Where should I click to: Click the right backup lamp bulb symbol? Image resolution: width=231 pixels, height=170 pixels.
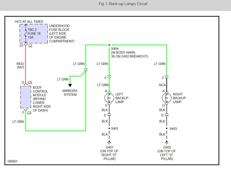167,98
